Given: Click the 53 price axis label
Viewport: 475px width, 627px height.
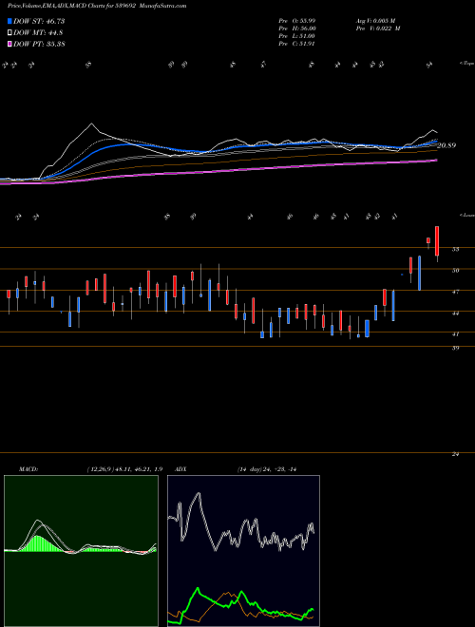Looking at the screenshot, I should point(455,249).
